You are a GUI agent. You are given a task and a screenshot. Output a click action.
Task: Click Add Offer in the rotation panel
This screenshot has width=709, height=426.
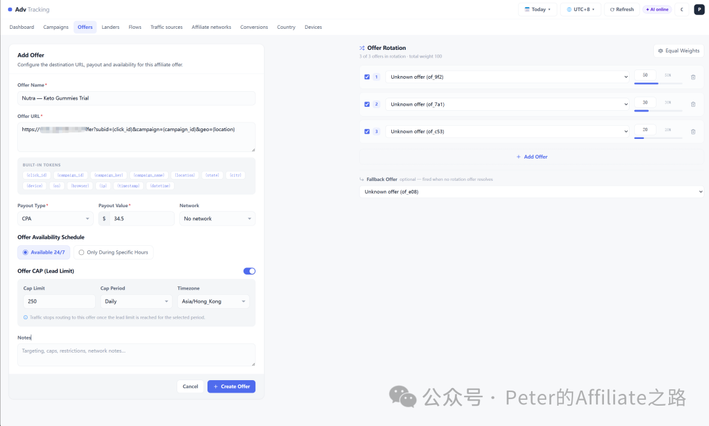point(532,157)
